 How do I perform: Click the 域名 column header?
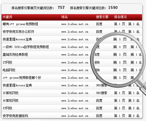point(64,17)
